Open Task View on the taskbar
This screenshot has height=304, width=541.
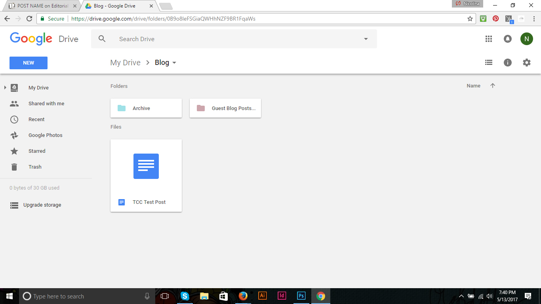165,296
